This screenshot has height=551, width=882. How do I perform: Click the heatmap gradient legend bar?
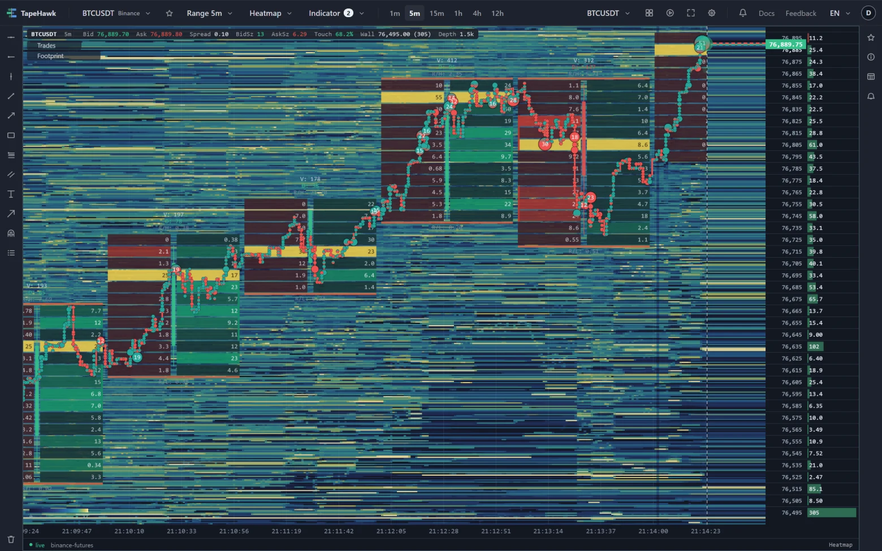click(x=59, y=511)
